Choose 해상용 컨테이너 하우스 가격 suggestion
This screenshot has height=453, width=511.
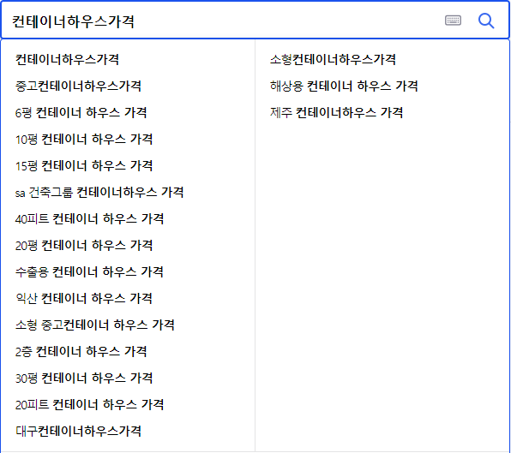[x=344, y=86]
